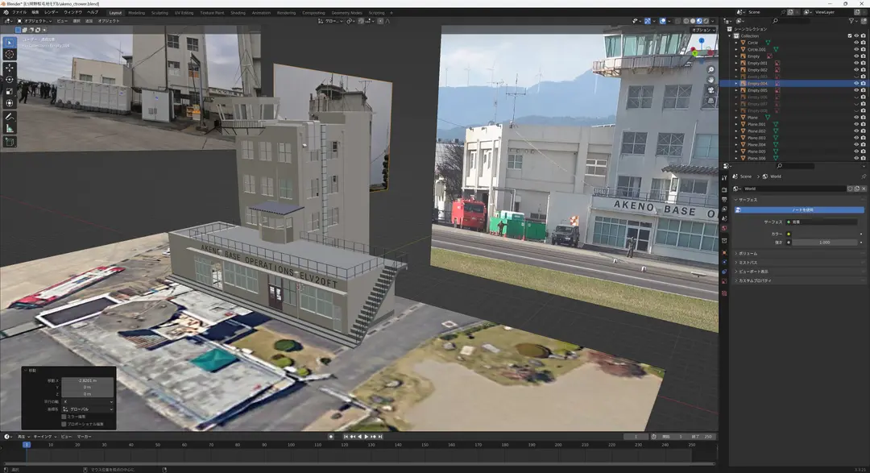The image size is (870, 473).
Task: Jump to the timeline end frame button
Action: point(380,437)
